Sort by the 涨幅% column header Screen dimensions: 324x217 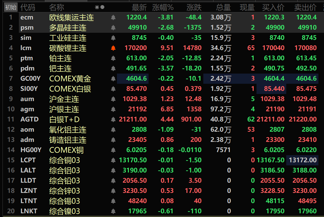point(163,7)
